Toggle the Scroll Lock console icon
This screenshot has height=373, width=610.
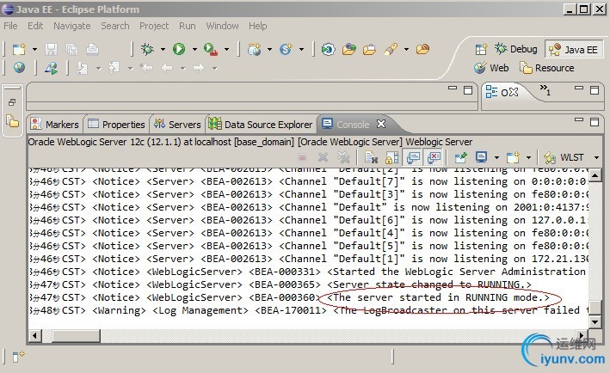point(391,157)
